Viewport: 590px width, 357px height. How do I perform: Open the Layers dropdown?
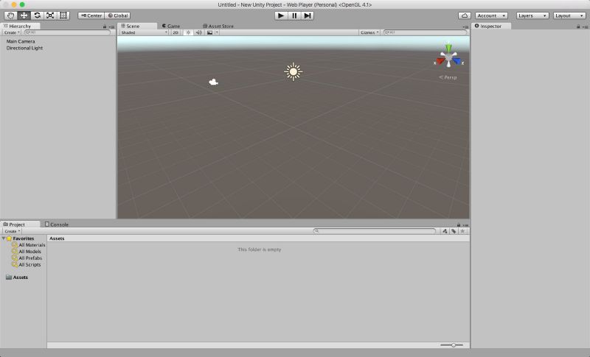(532, 15)
